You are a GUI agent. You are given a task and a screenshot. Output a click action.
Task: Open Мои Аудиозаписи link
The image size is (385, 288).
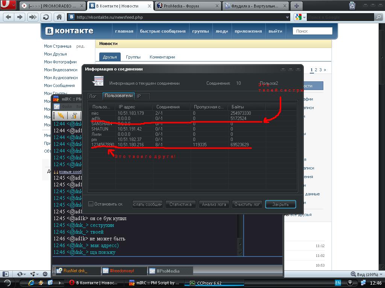(x=61, y=77)
